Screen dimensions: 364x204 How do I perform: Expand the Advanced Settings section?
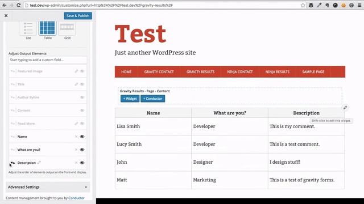click(48, 187)
